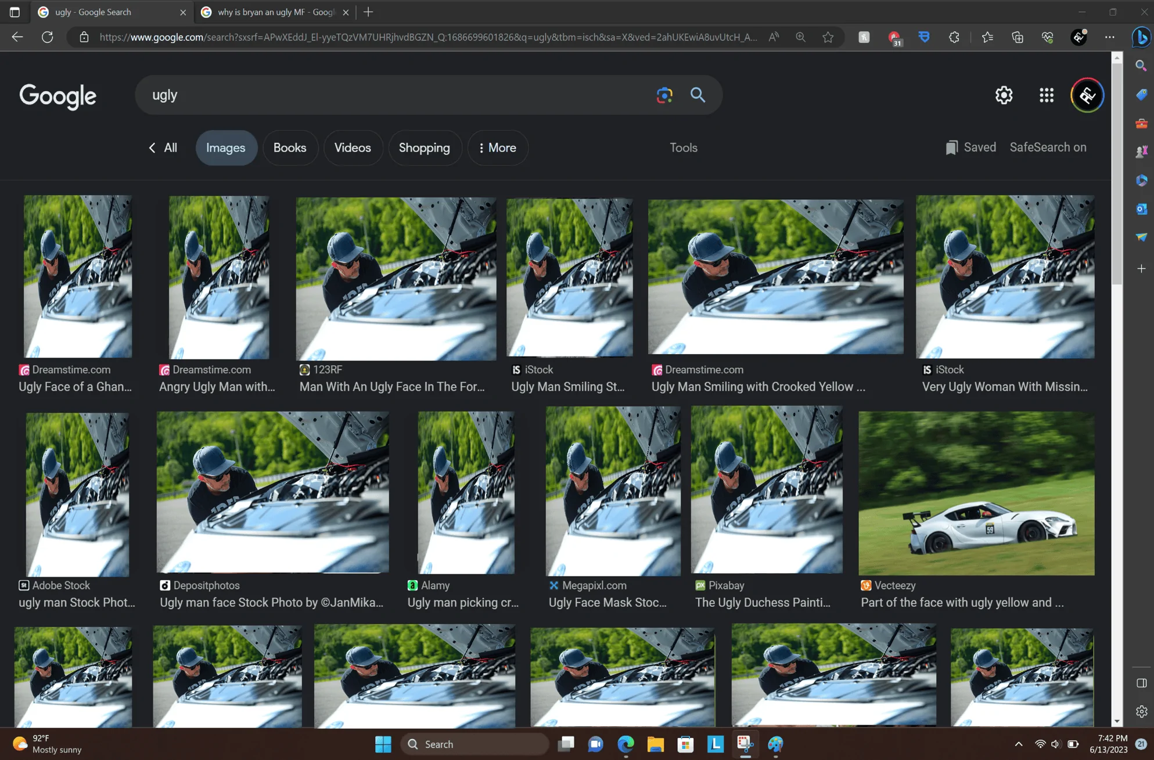1154x760 pixels.
Task: Open a new browser tab
Action: [x=368, y=12]
